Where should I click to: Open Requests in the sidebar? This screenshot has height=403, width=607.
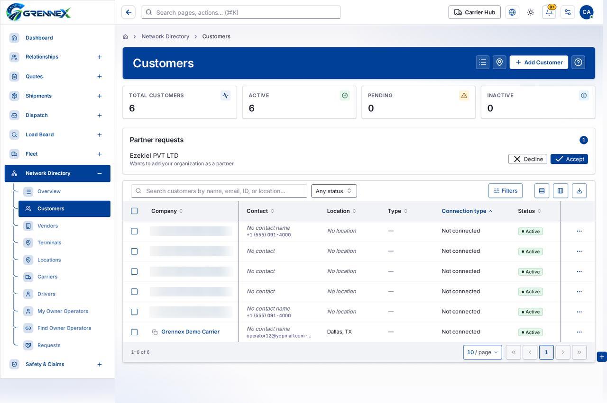[64, 345]
